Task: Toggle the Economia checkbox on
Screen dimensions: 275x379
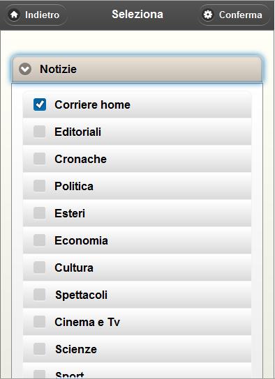Action: coord(40,240)
